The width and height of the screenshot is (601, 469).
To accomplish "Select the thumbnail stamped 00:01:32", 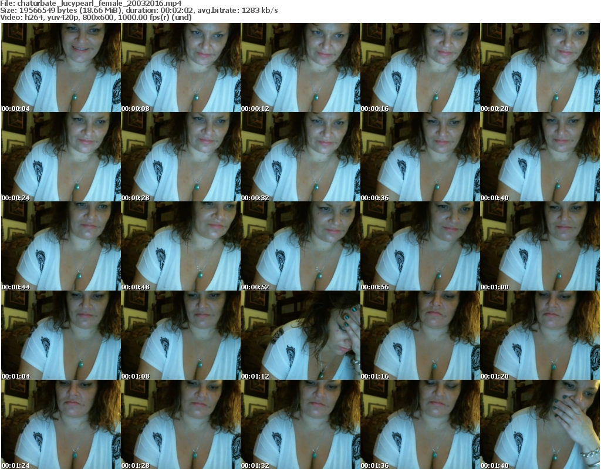I will tap(300, 424).
